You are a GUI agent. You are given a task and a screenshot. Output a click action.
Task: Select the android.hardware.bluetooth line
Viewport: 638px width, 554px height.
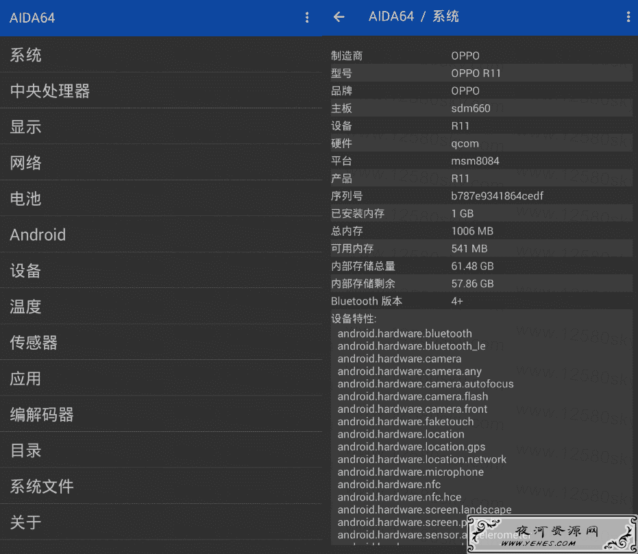pos(404,333)
